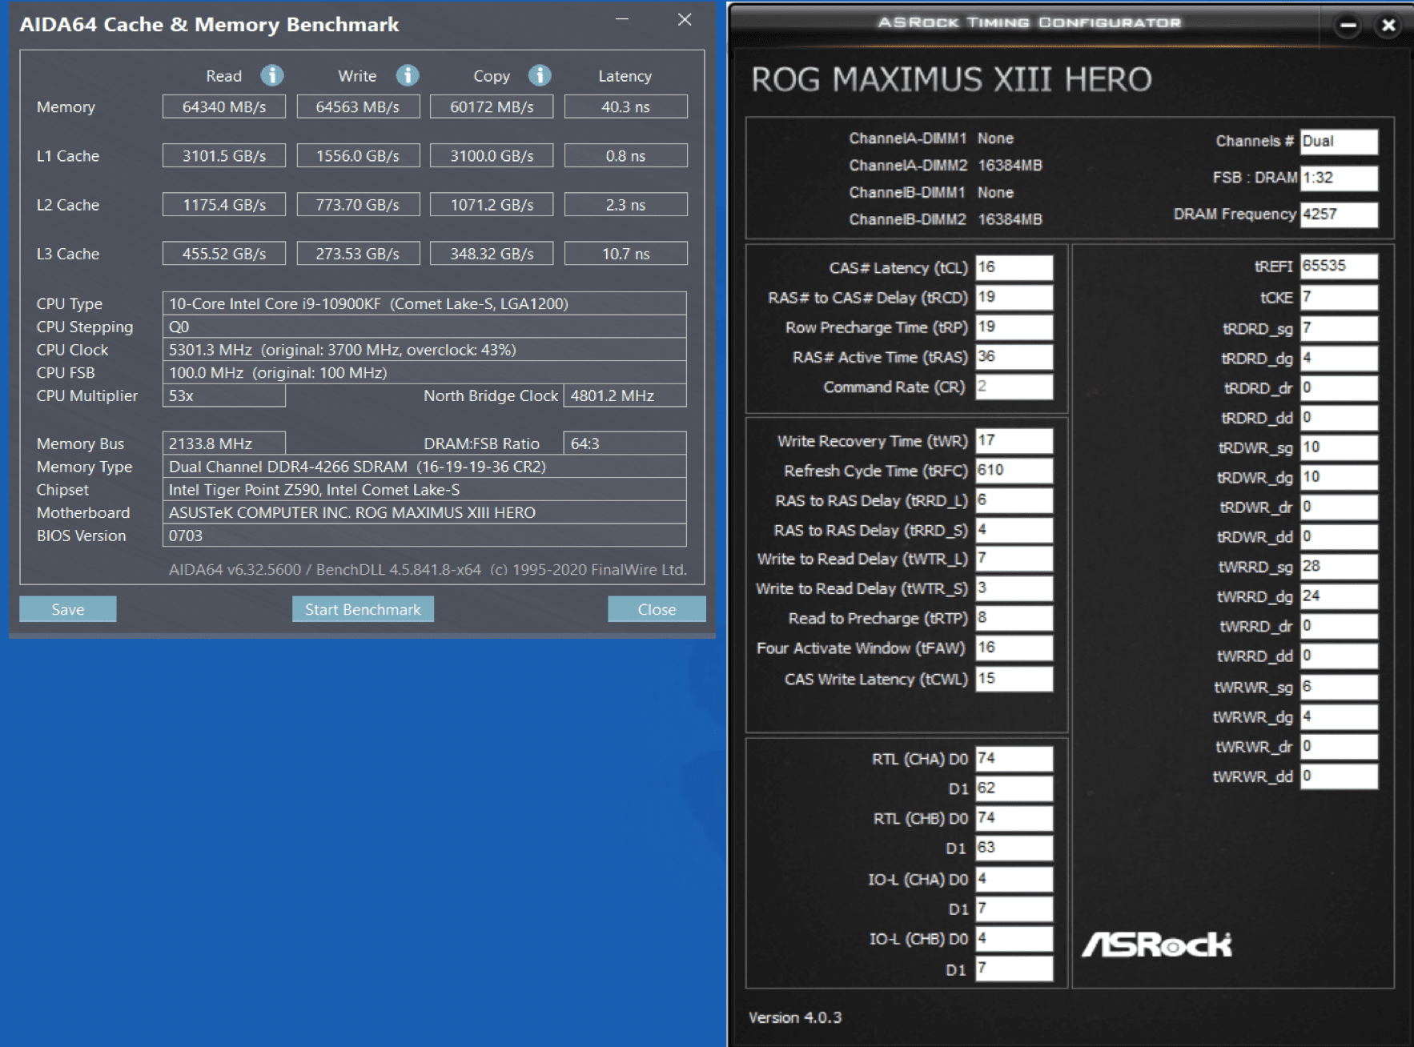The image size is (1414, 1047).
Task: Click the tWRRD_dg 24 field
Action: (x=1339, y=596)
